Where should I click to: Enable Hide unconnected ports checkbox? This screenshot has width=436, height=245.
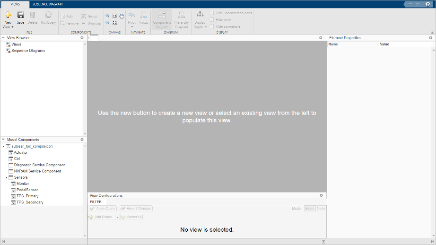pyautogui.click(x=211, y=13)
